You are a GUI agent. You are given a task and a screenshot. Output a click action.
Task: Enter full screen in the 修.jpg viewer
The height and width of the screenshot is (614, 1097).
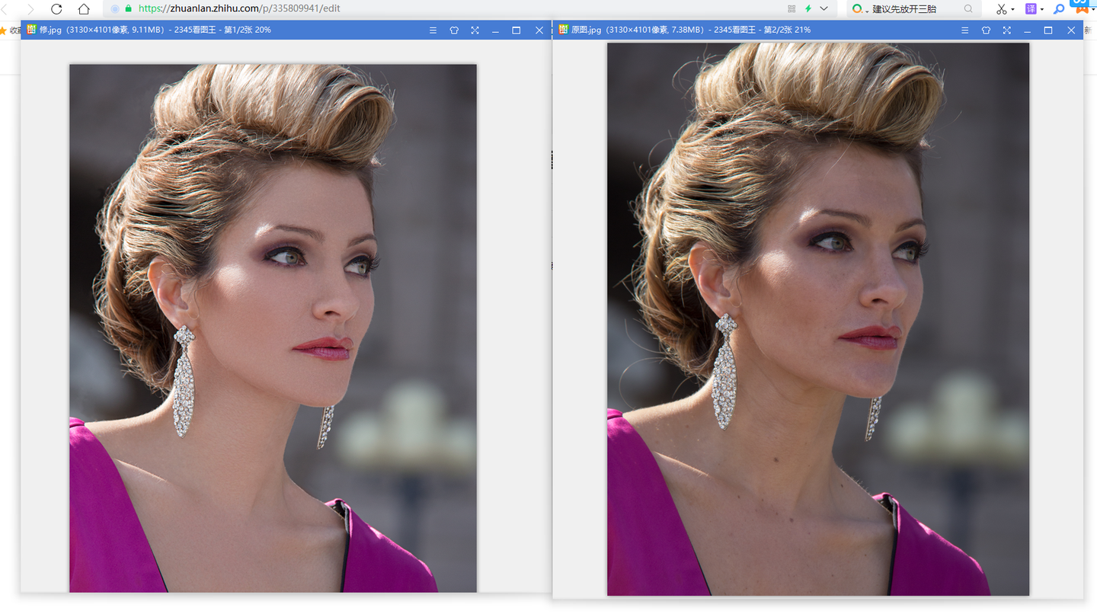(x=475, y=30)
